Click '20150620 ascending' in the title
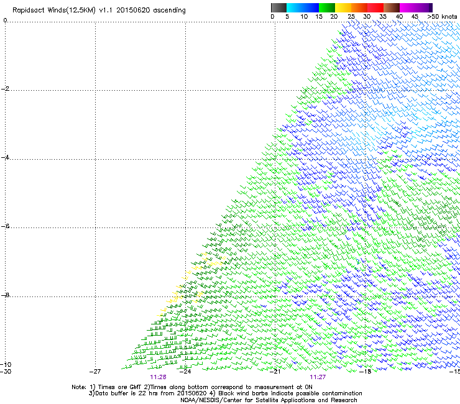Screen dimensions: 460x404 tap(151, 11)
